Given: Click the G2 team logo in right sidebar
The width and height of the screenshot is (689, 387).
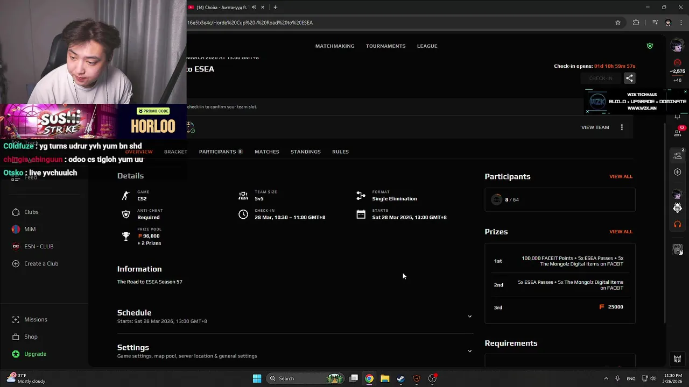Looking at the screenshot, I should (x=678, y=207).
